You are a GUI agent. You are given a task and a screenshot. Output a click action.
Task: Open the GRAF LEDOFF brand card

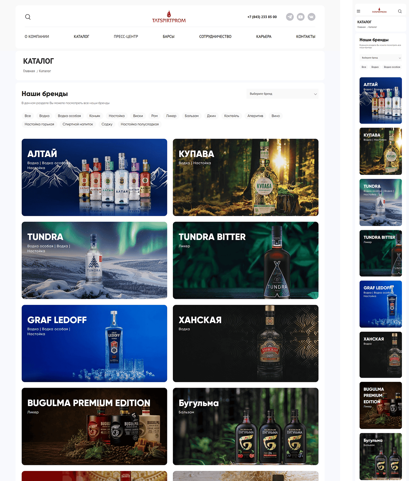coord(94,343)
